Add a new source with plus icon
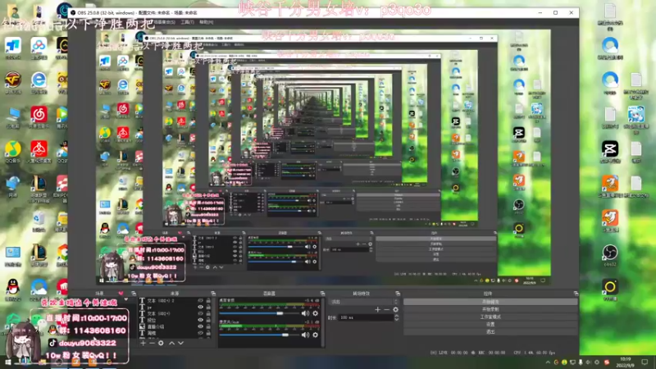The width and height of the screenshot is (656, 369). [143, 343]
